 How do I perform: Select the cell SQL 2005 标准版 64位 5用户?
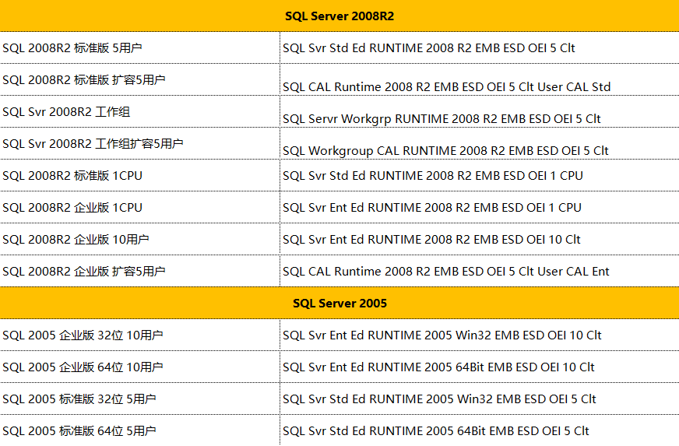tap(140, 430)
